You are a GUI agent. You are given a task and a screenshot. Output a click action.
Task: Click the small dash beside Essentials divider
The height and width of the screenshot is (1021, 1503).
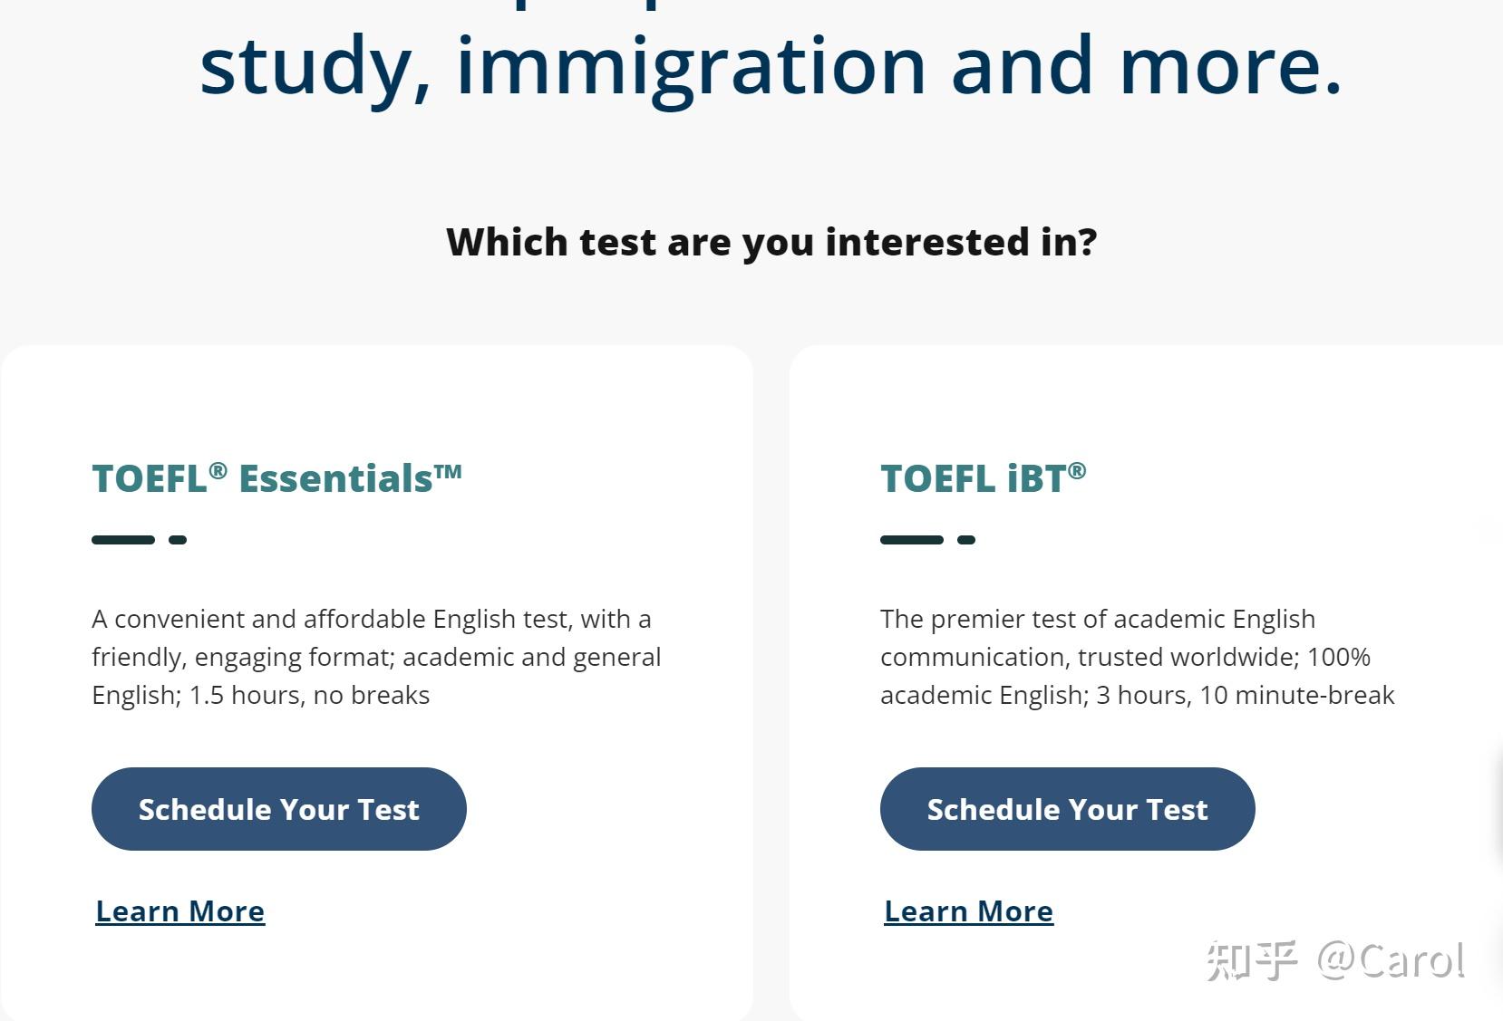pos(178,539)
